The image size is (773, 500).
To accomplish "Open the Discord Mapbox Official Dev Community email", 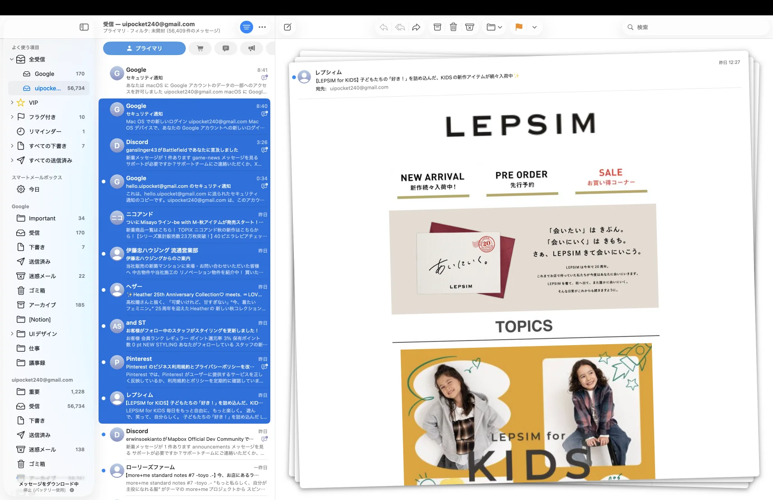I will click(x=184, y=442).
